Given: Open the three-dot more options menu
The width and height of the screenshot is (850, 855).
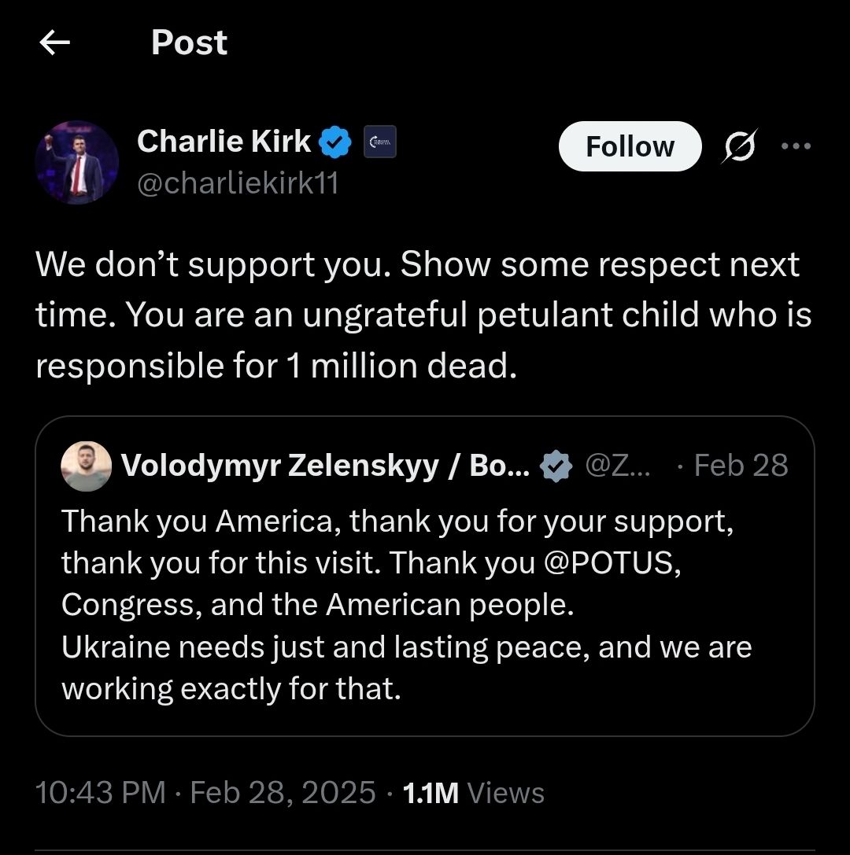Looking at the screenshot, I should click(x=795, y=146).
